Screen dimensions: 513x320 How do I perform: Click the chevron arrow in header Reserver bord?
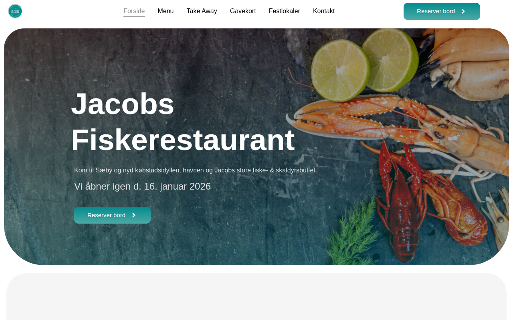463,11
